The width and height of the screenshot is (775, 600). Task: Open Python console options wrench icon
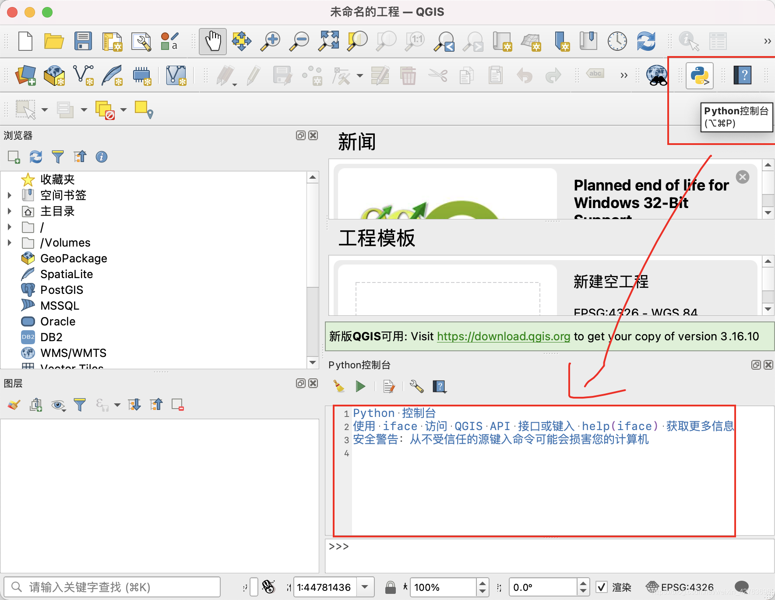tap(416, 386)
